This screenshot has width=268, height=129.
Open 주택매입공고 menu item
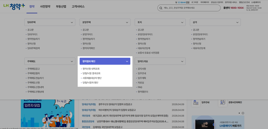click(x=33, y=69)
